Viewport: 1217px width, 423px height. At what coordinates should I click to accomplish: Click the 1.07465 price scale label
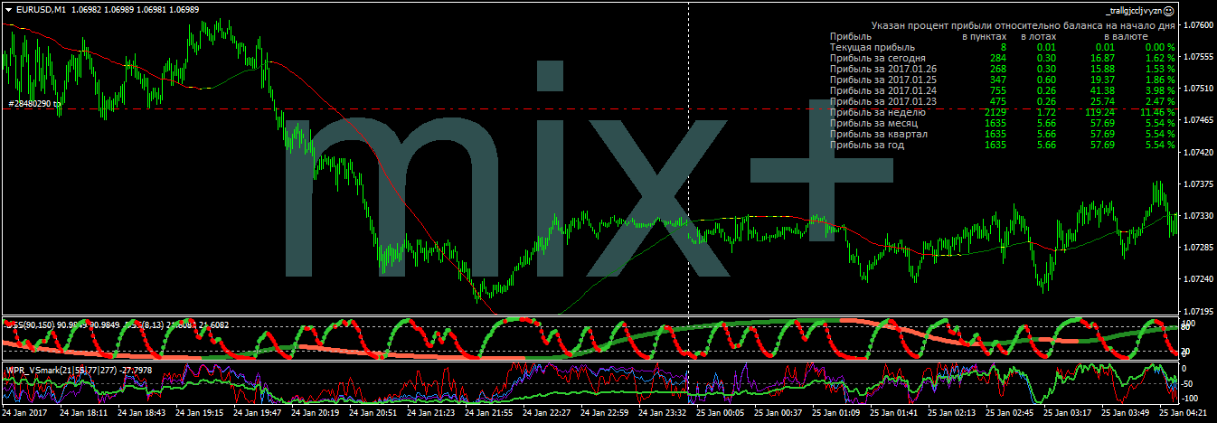(1197, 119)
